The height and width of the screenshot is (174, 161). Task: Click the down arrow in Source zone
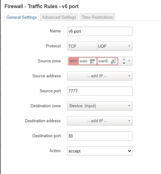coord(124,63)
